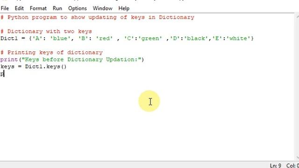299x168 pixels.
Task: Click the vertical scrollbar down arrow
Action: coord(298,158)
